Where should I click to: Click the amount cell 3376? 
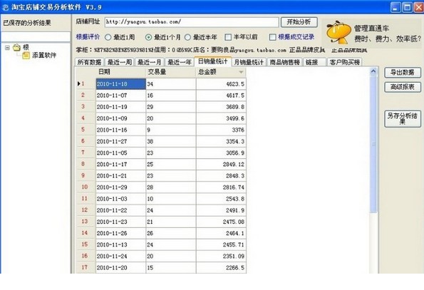point(221,130)
